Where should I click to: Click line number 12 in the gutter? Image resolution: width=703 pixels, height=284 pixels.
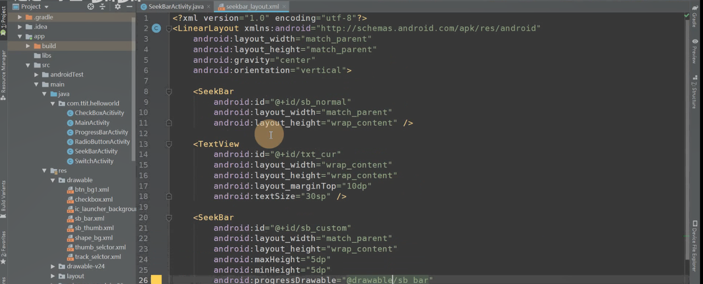click(143, 133)
